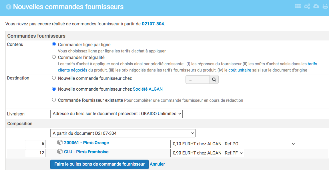Click the quantity field showing 6
Viewport: 329px width, 175px height.
pyautogui.click(x=35, y=144)
